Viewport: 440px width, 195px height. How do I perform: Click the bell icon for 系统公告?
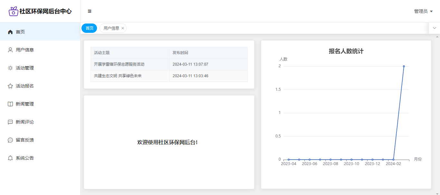pyautogui.click(x=10, y=158)
